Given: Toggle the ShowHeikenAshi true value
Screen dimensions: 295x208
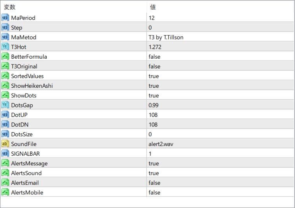Looking at the screenshot, I should point(220,86).
